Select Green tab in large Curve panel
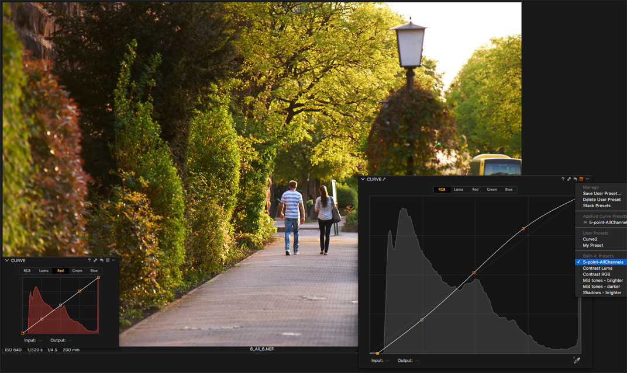The height and width of the screenshot is (373, 627). coord(492,190)
